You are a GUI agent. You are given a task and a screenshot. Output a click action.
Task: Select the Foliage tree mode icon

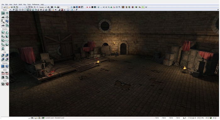coord(7,25)
